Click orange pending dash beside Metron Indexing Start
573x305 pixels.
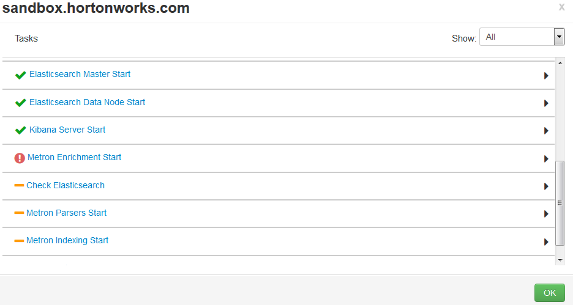tap(19, 241)
